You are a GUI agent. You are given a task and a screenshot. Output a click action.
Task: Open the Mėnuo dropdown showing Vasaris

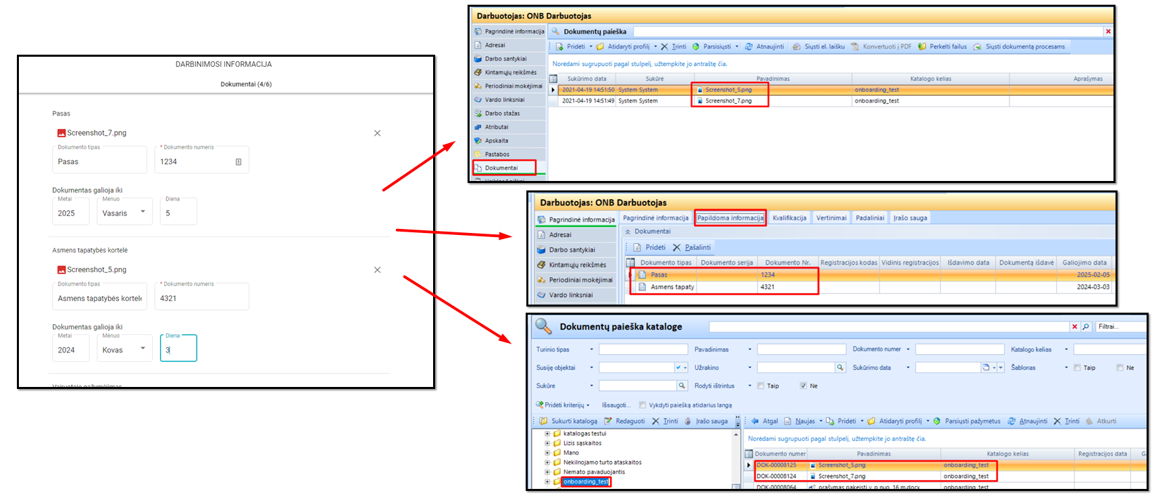click(x=124, y=213)
